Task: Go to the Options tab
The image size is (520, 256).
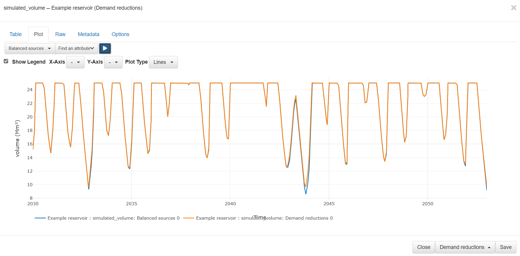Action: pyautogui.click(x=120, y=34)
